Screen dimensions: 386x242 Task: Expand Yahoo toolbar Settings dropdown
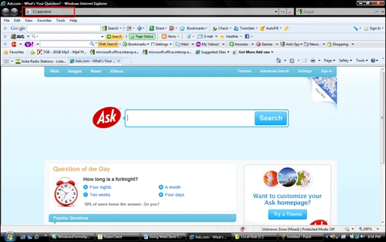(x=170, y=44)
